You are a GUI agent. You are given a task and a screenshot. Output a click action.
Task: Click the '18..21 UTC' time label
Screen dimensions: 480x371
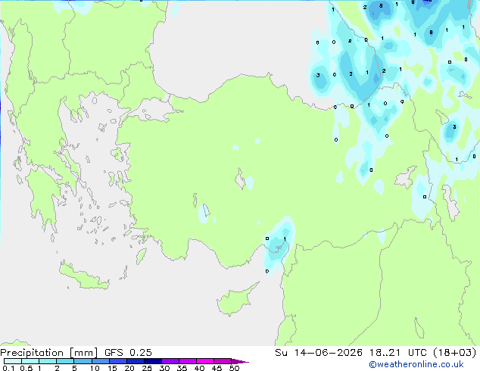click(x=398, y=353)
